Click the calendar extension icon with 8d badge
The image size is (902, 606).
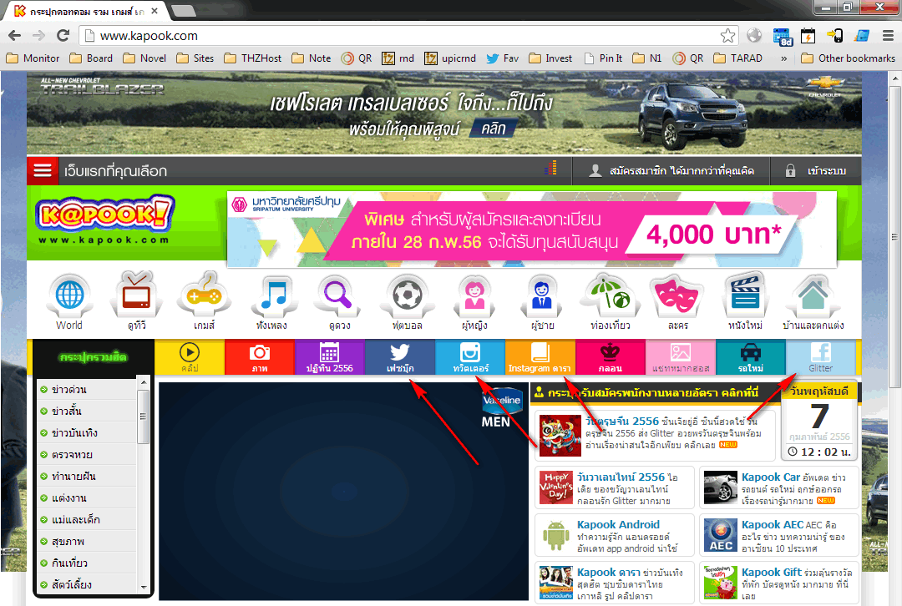783,36
